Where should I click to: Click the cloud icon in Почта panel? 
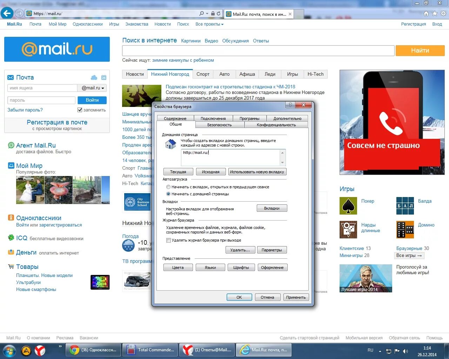click(94, 77)
